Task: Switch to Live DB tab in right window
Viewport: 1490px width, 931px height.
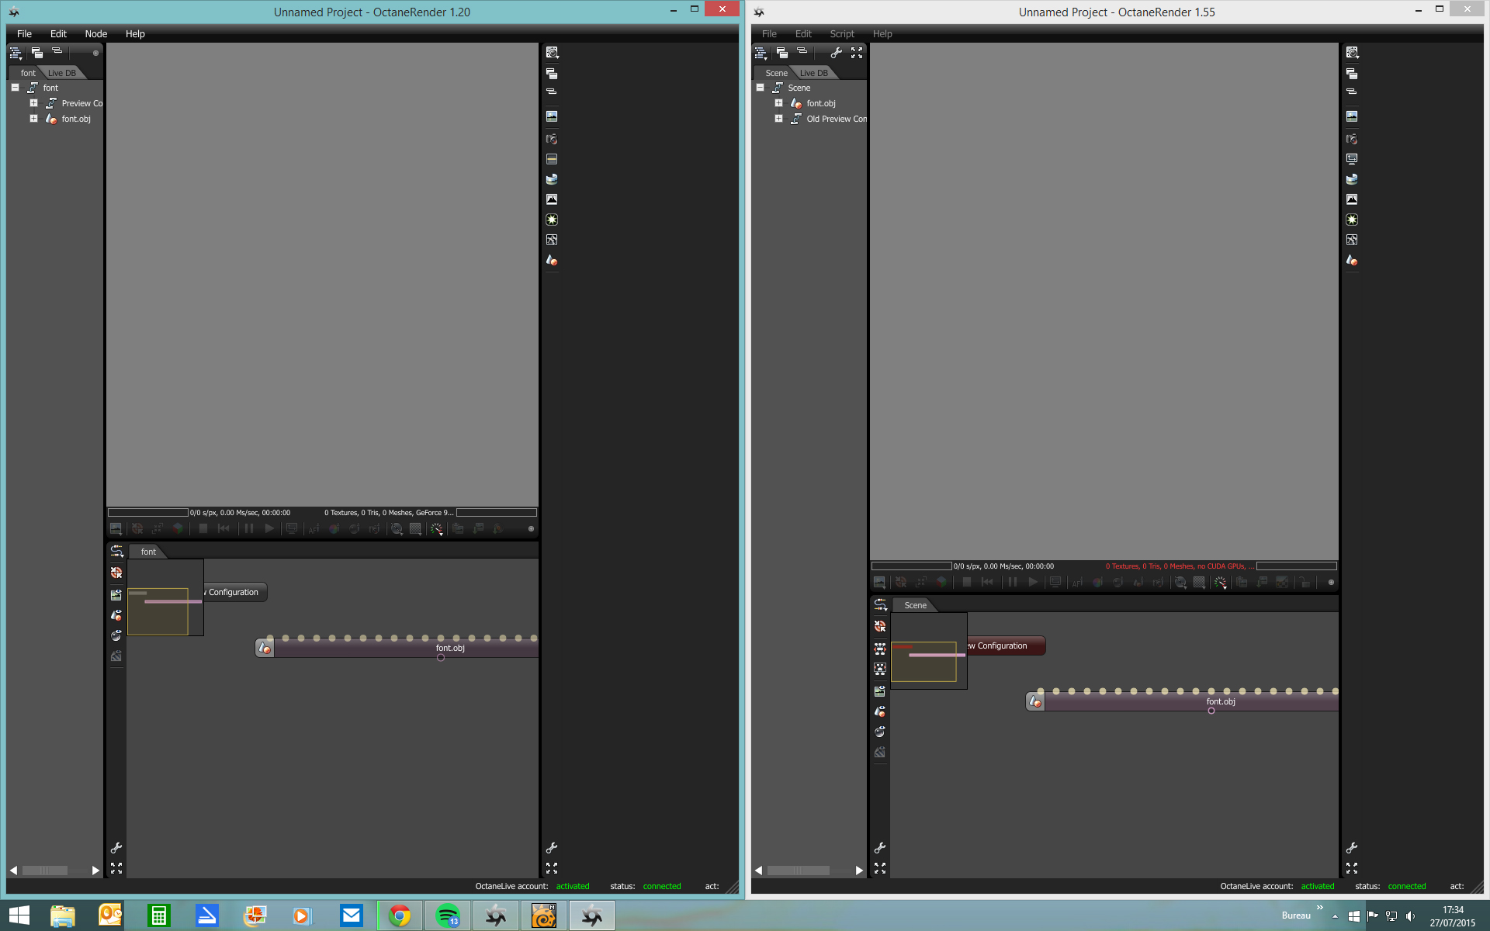Action: point(813,73)
